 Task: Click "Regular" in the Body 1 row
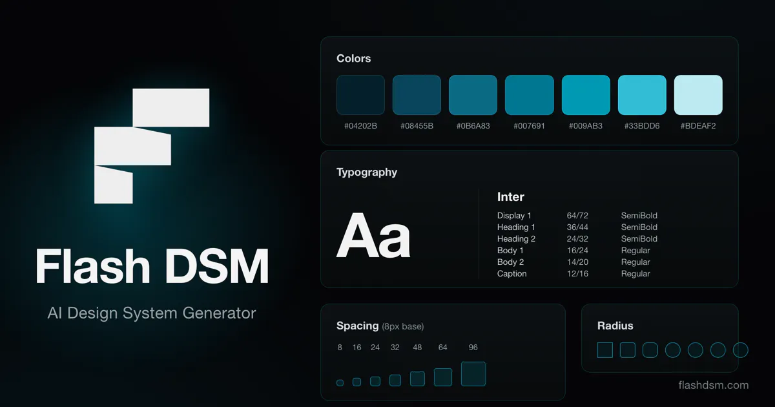click(635, 251)
